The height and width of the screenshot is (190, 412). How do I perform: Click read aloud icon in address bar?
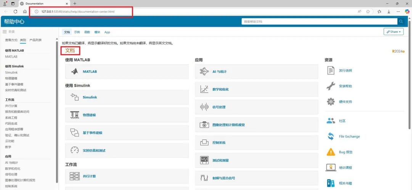point(359,11)
